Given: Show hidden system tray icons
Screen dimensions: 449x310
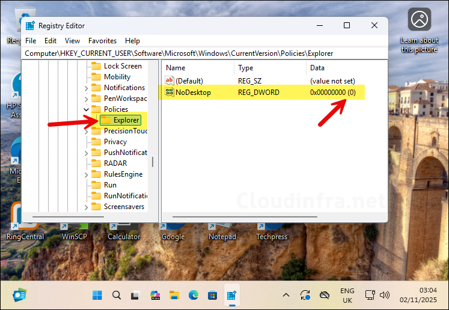Looking at the screenshot, I should [x=286, y=295].
